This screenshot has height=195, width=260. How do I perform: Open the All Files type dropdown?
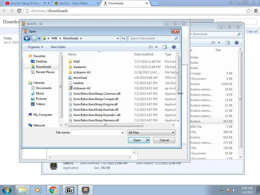(151, 133)
